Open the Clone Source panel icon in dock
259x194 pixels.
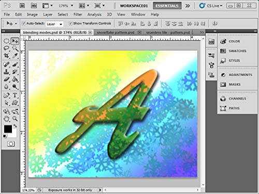click(211, 75)
